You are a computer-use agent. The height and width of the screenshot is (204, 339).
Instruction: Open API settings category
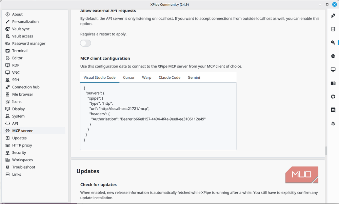click(x=34, y=123)
